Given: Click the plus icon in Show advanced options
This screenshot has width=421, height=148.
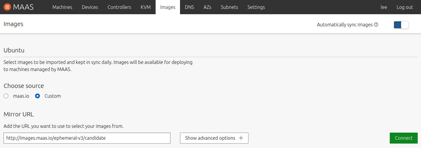Looking at the screenshot, I should tap(241, 138).
